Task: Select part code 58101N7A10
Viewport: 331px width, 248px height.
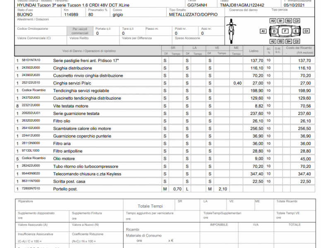Action: 31,60
